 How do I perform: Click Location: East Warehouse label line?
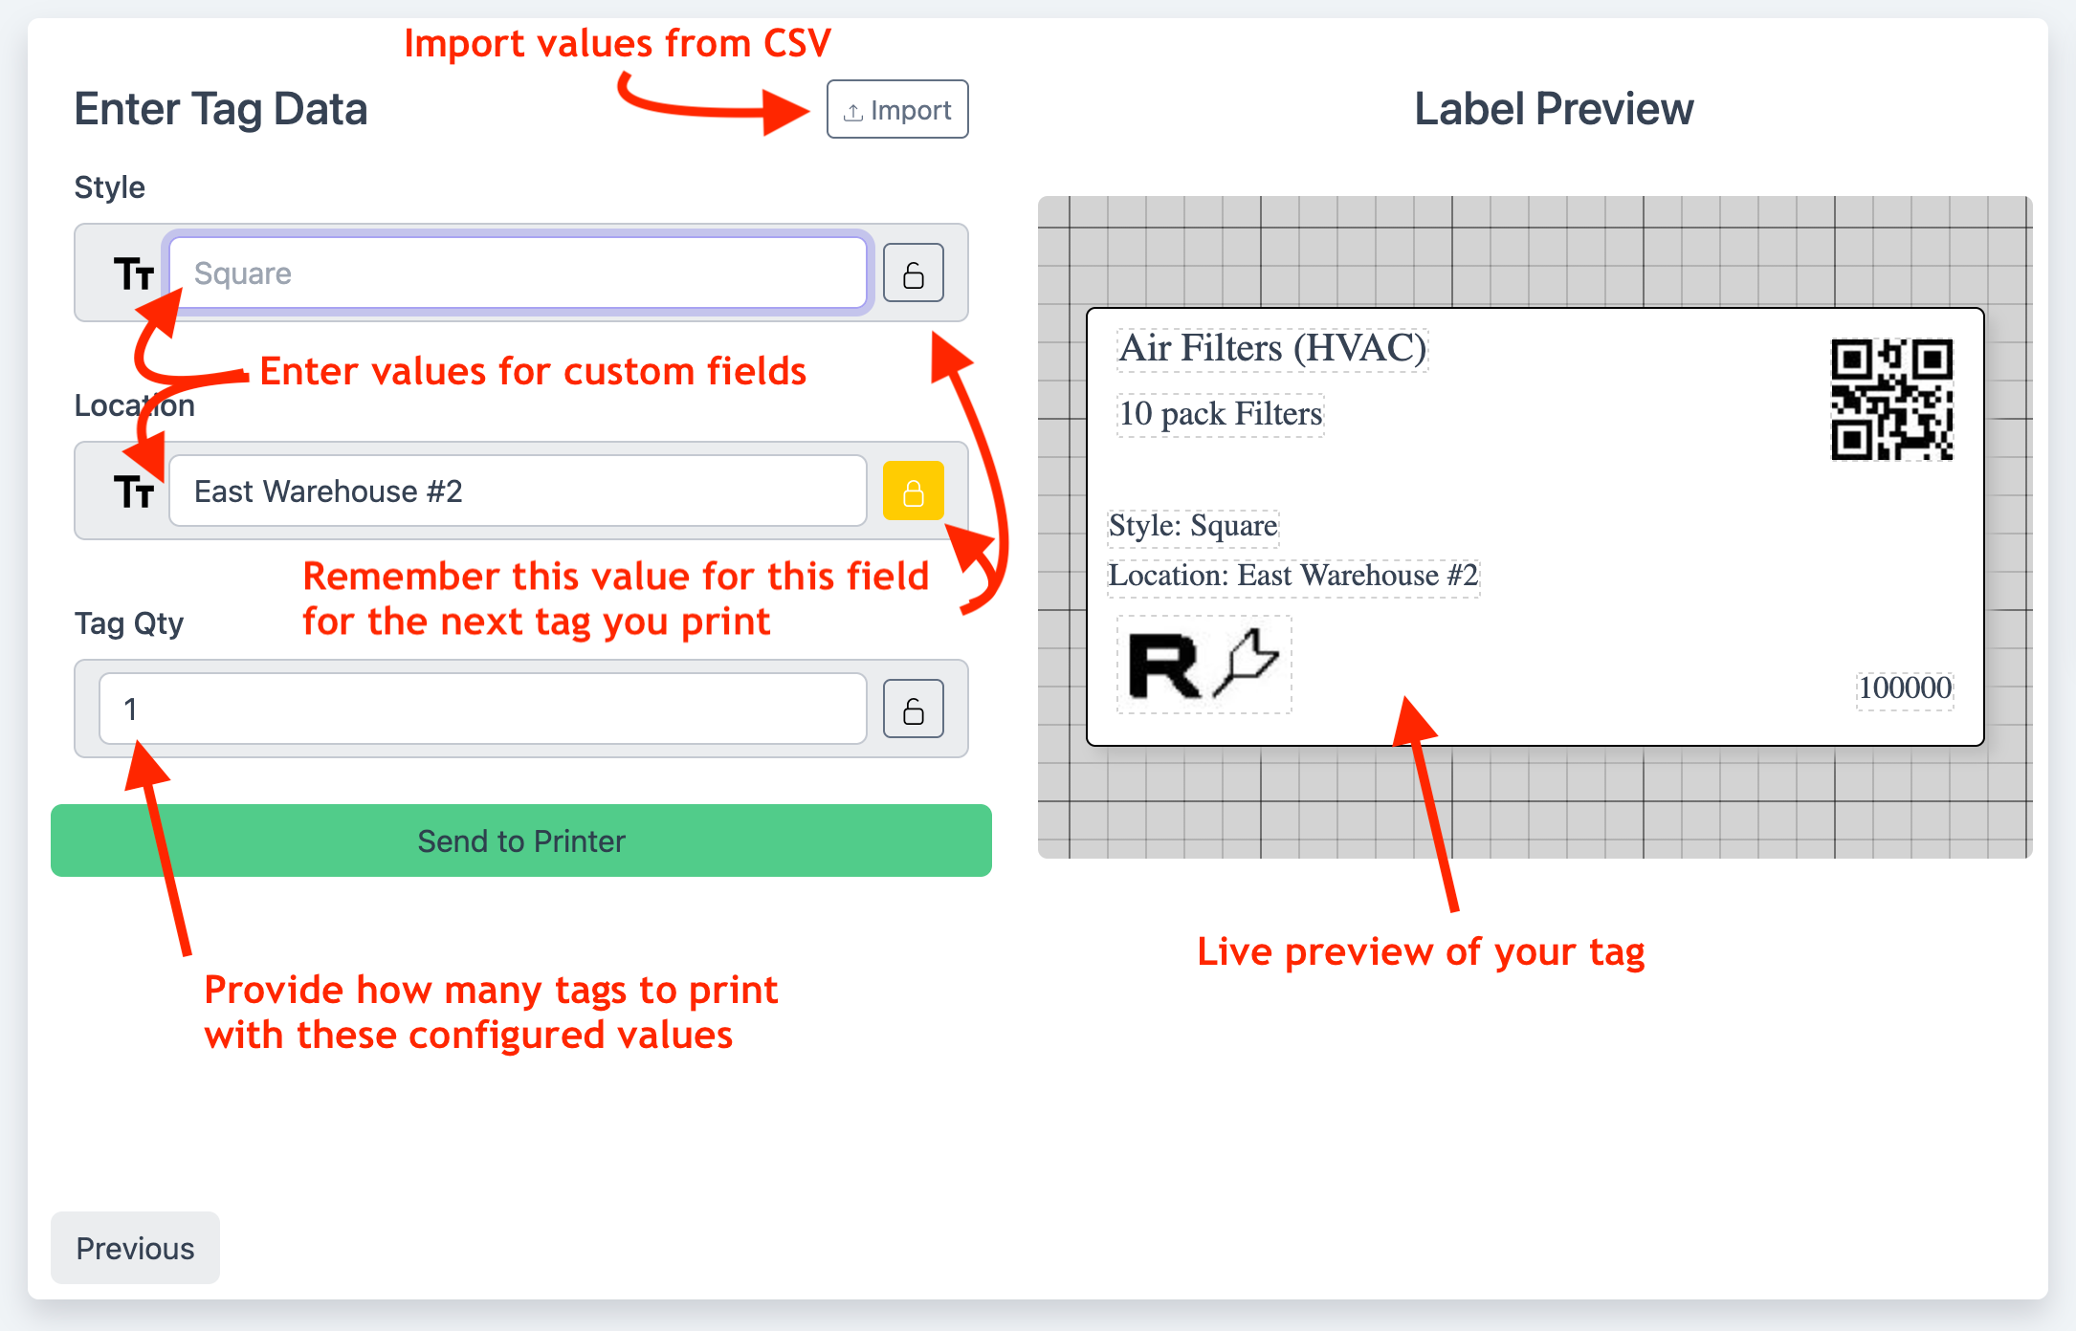coord(1292,576)
